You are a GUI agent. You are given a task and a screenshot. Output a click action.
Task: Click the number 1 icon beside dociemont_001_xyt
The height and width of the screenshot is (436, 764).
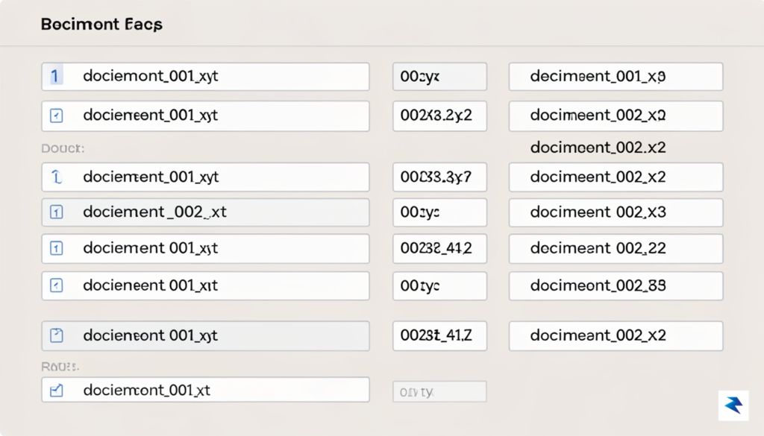coord(55,76)
